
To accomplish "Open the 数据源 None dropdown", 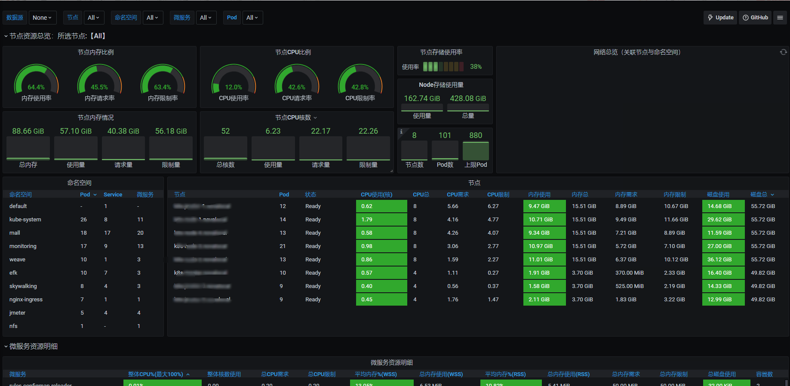I will coord(42,18).
